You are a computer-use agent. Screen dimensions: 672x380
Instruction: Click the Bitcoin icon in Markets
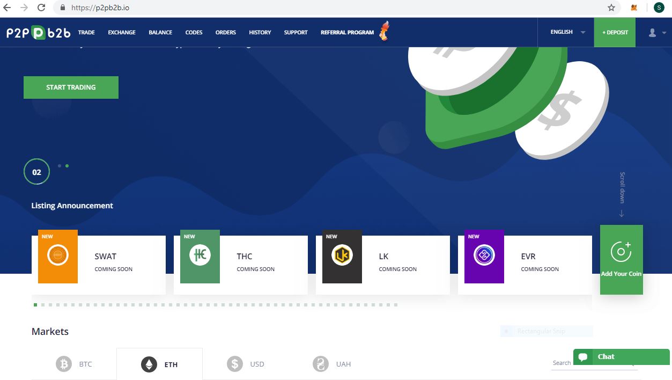(64, 364)
